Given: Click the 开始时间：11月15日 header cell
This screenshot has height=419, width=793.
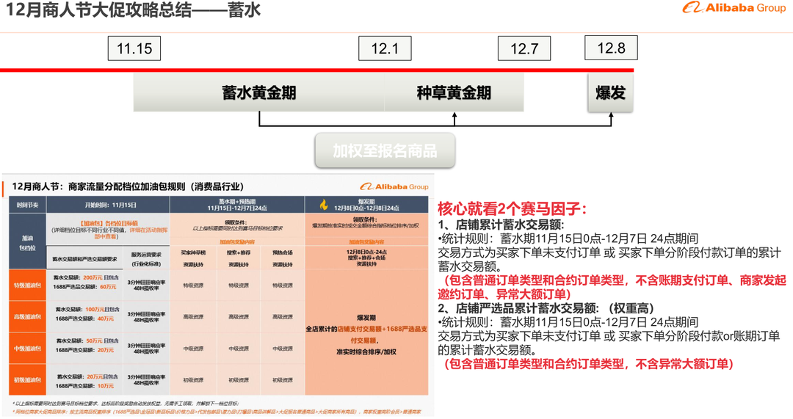Looking at the screenshot, I should click(x=108, y=205).
